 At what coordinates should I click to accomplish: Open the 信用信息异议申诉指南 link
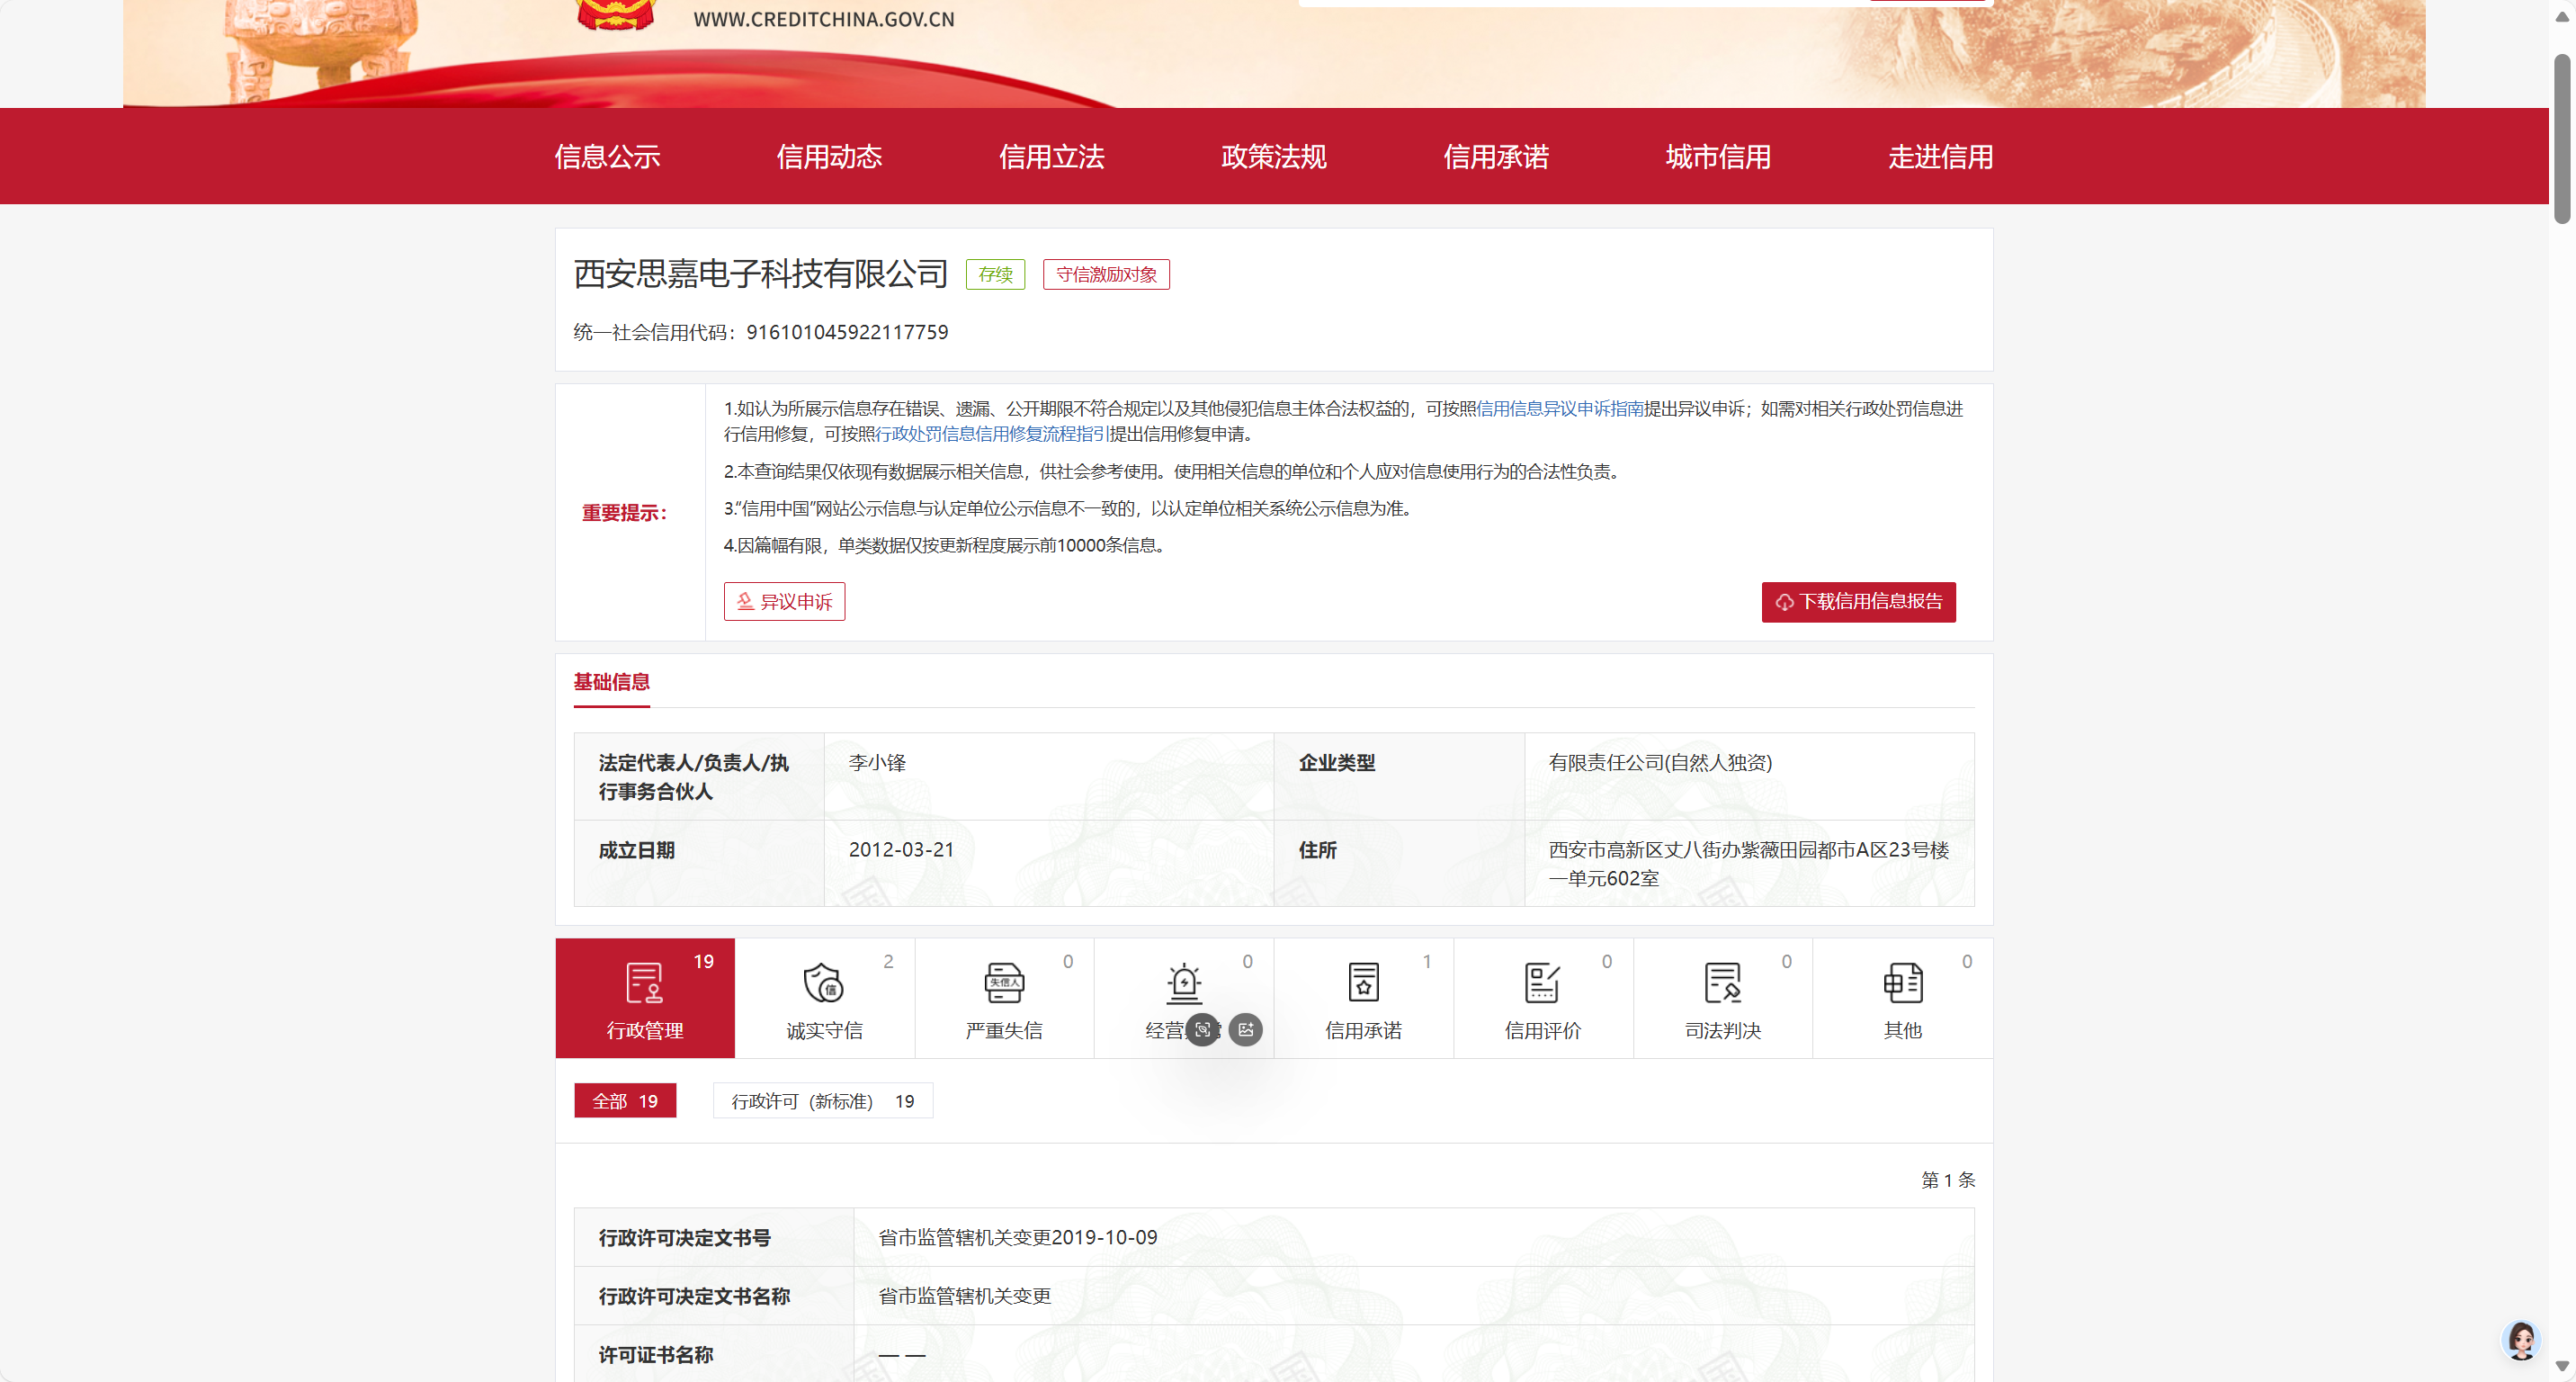click(1560, 408)
